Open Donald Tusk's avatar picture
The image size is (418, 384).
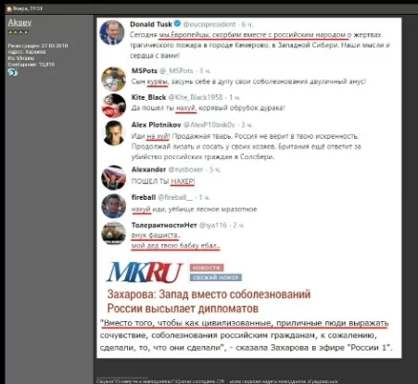tap(112, 32)
